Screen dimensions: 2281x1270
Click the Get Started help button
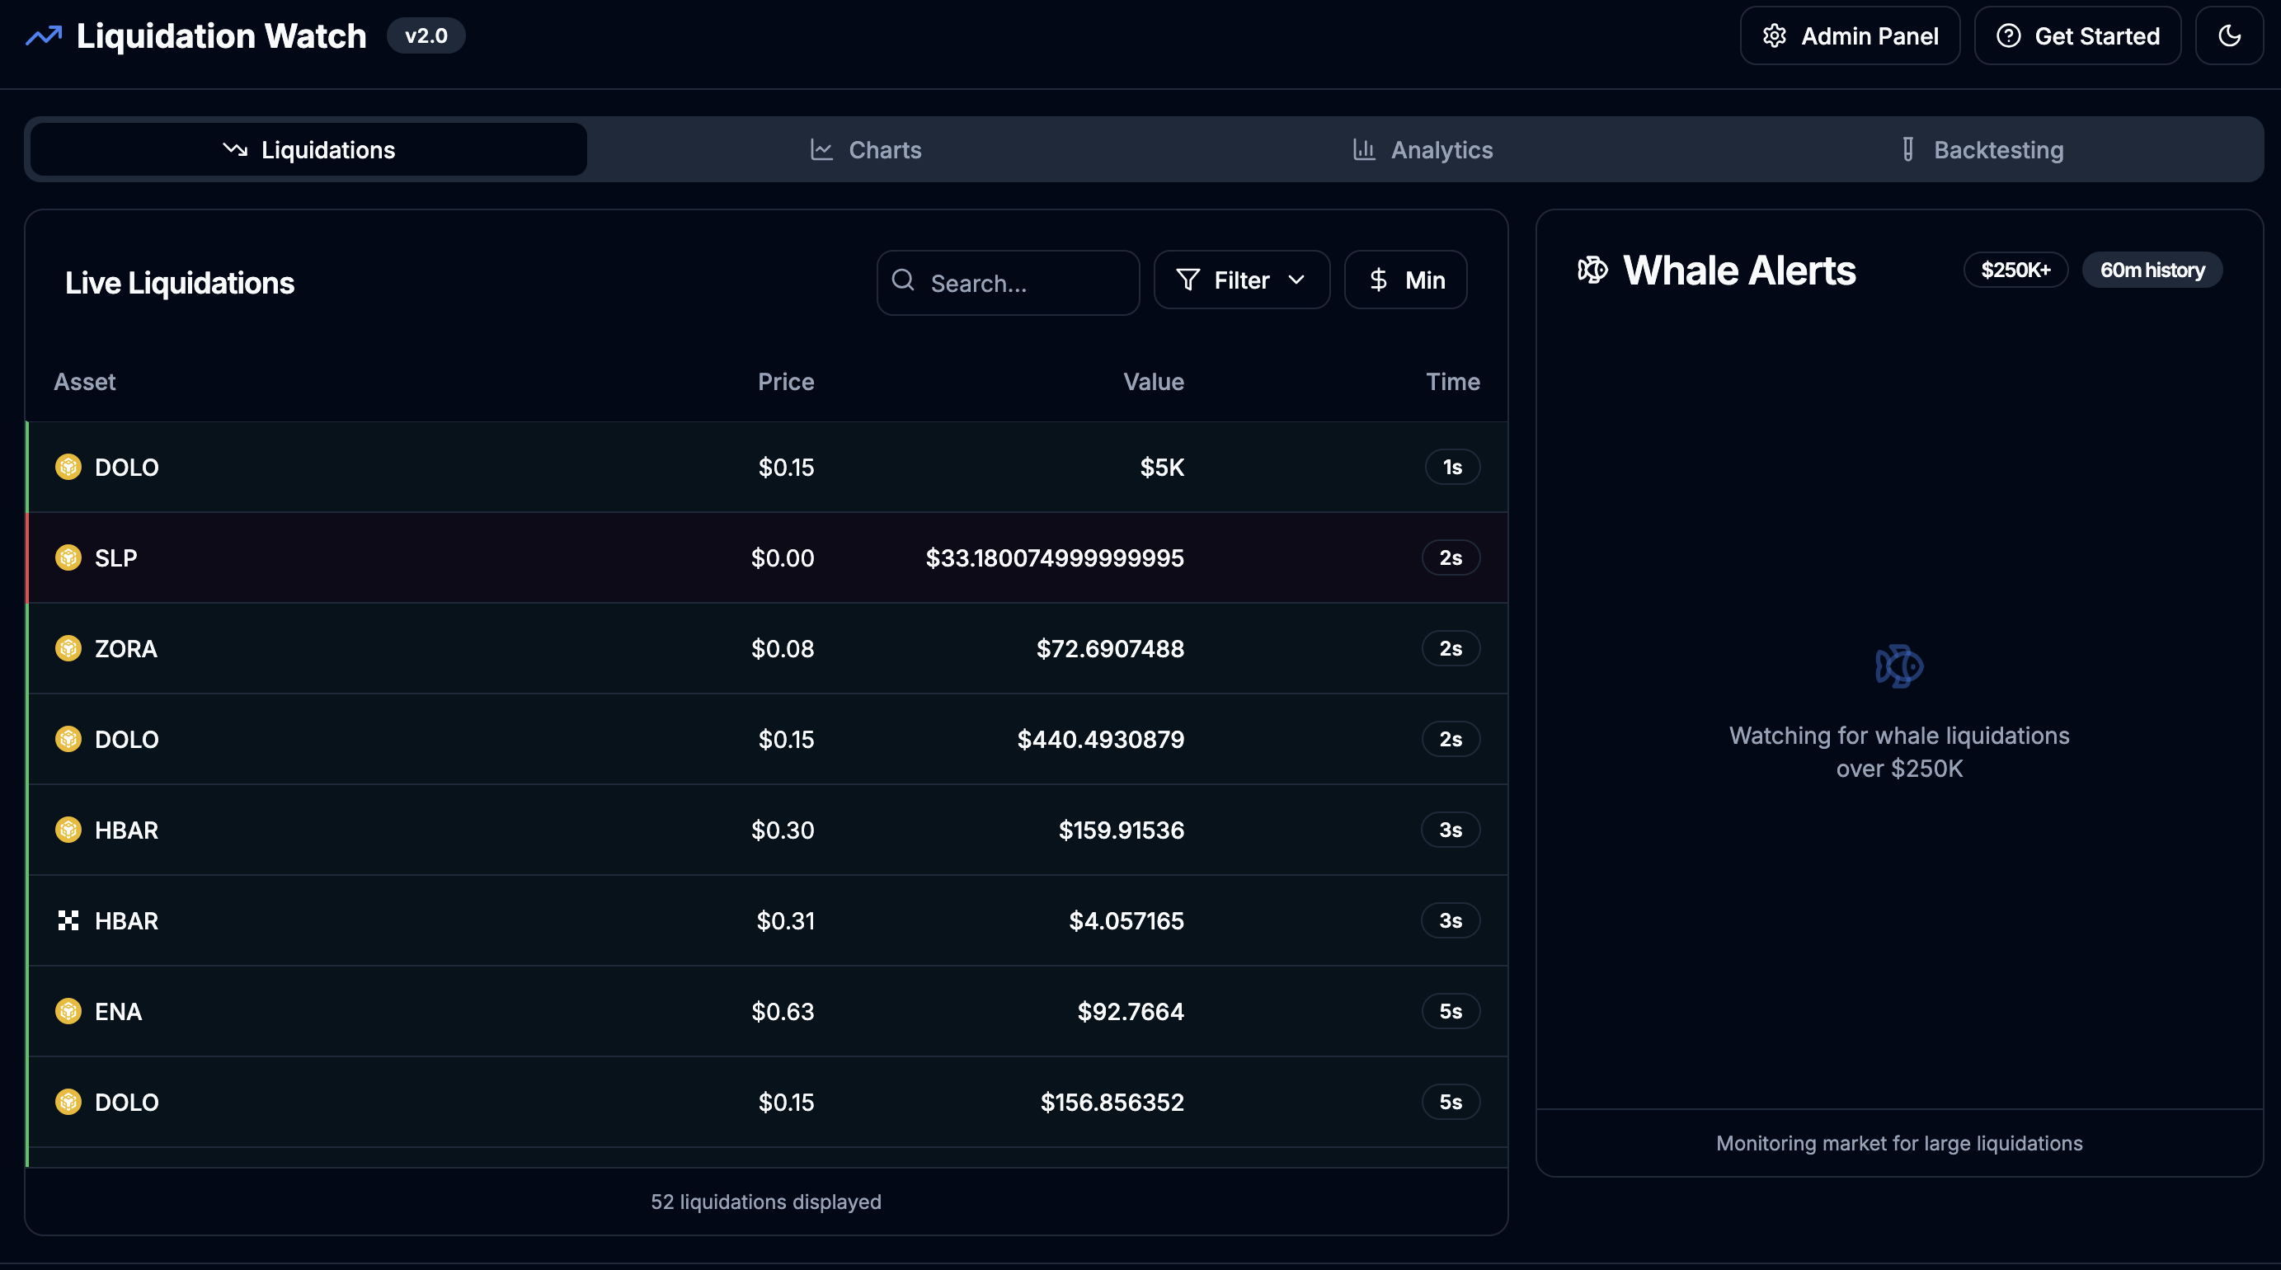coord(2076,36)
